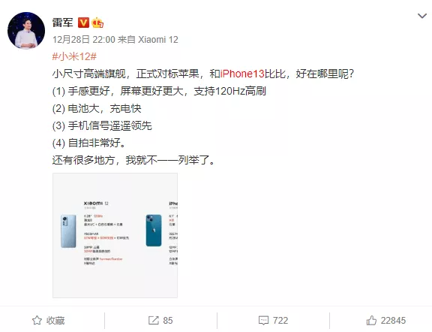The height and width of the screenshot is (332, 432).
Task: Open the 722 comments list
Action: (280, 321)
